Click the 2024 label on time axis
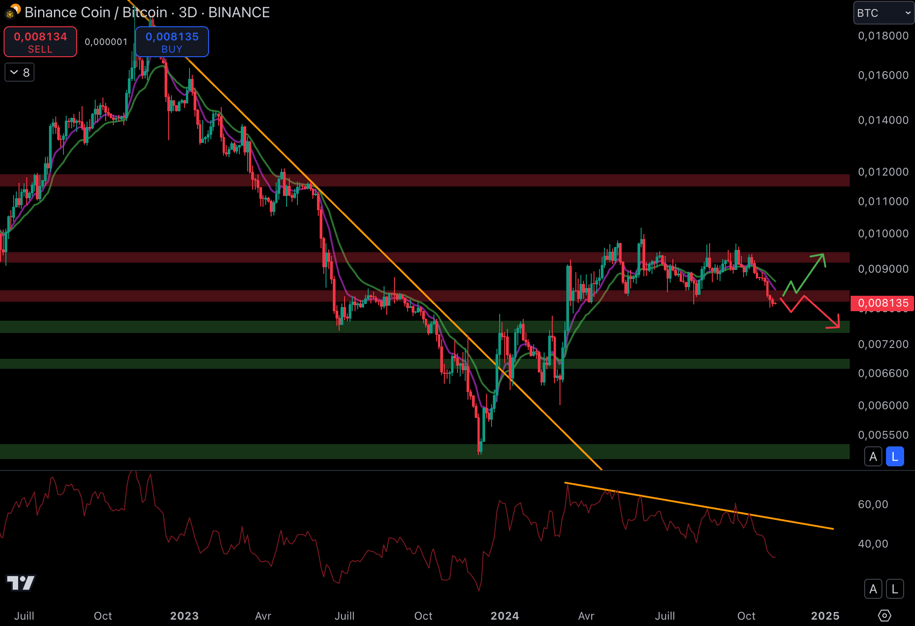This screenshot has width=915, height=626. pos(505,616)
